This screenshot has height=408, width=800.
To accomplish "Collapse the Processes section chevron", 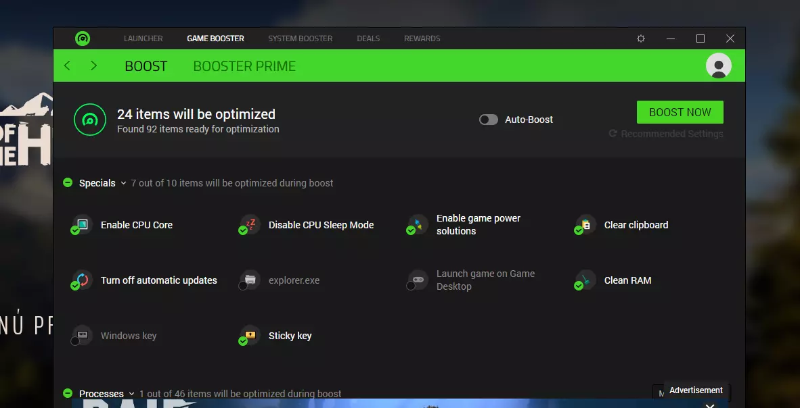I will pos(131,394).
